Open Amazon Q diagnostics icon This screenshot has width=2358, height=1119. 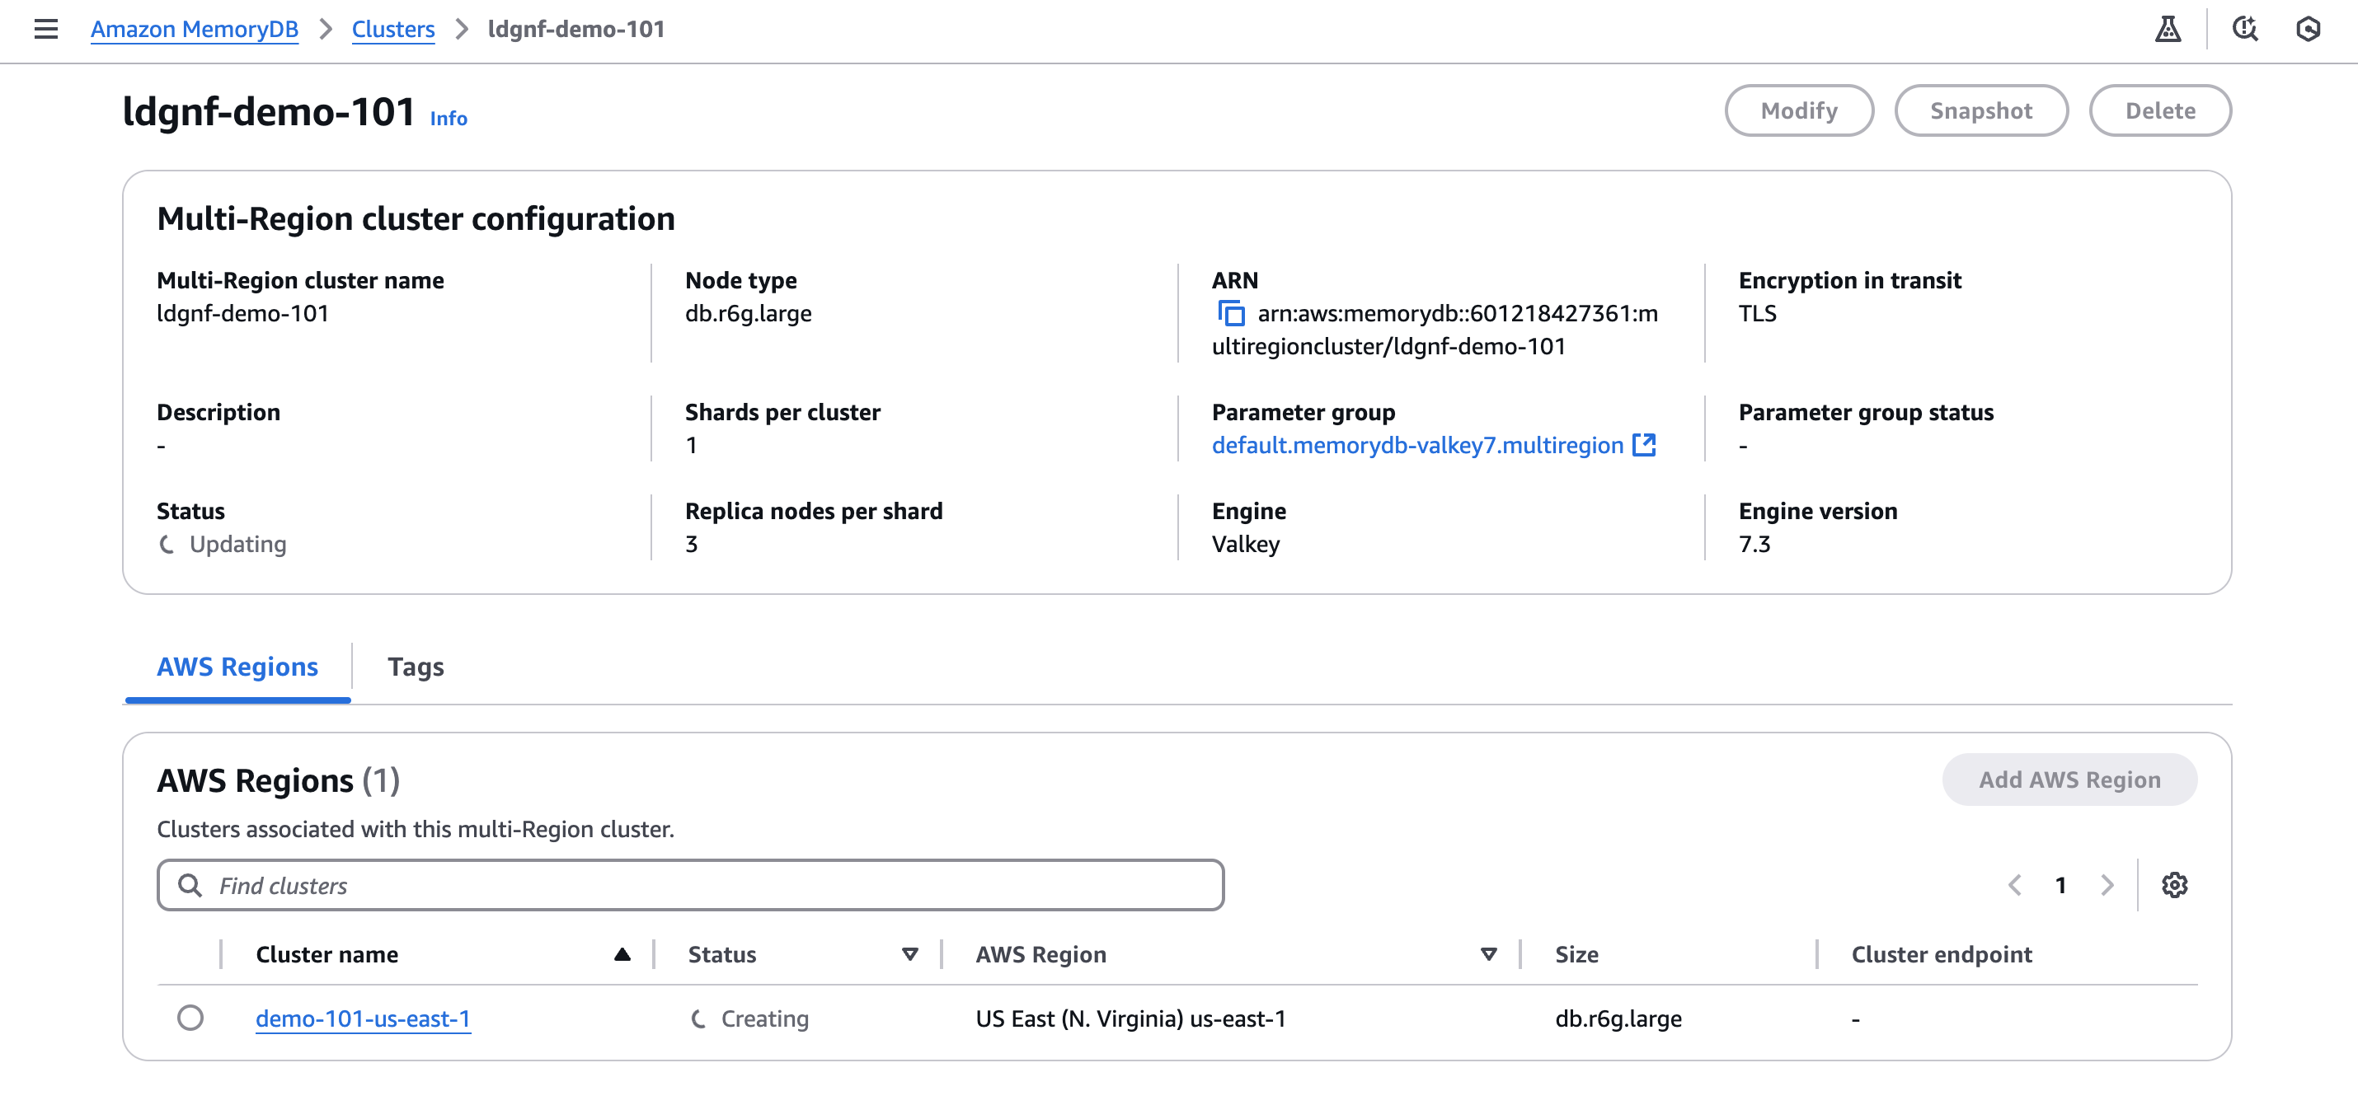click(x=2244, y=30)
